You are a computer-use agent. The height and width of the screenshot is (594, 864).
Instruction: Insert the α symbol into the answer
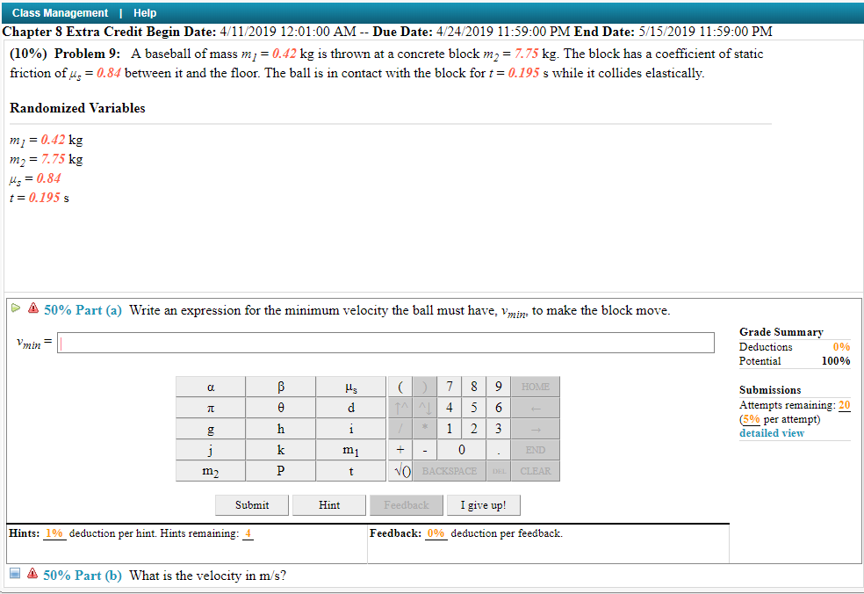tap(211, 386)
